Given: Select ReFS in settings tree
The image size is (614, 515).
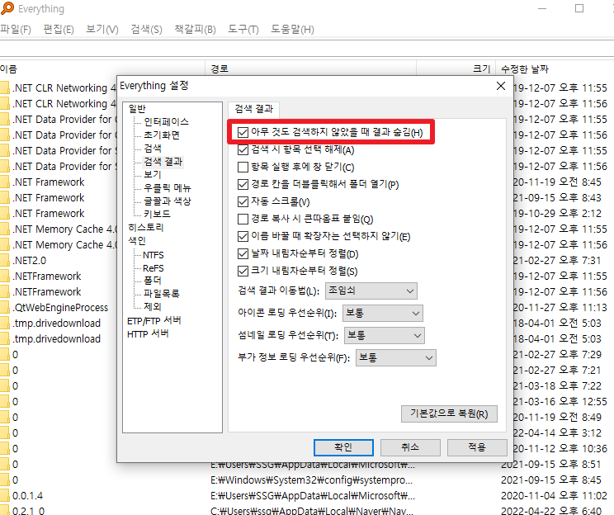Looking at the screenshot, I should pos(153,269).
